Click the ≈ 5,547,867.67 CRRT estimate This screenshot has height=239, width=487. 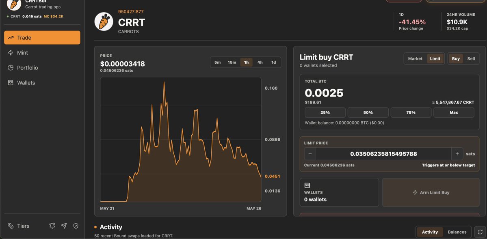(x=453, y=102)
